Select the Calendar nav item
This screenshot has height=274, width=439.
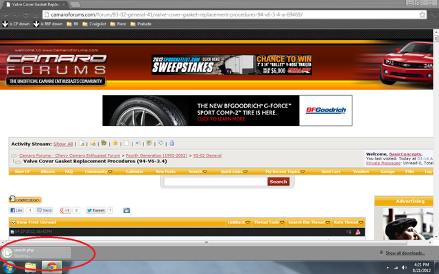click(x=134, y=171)
